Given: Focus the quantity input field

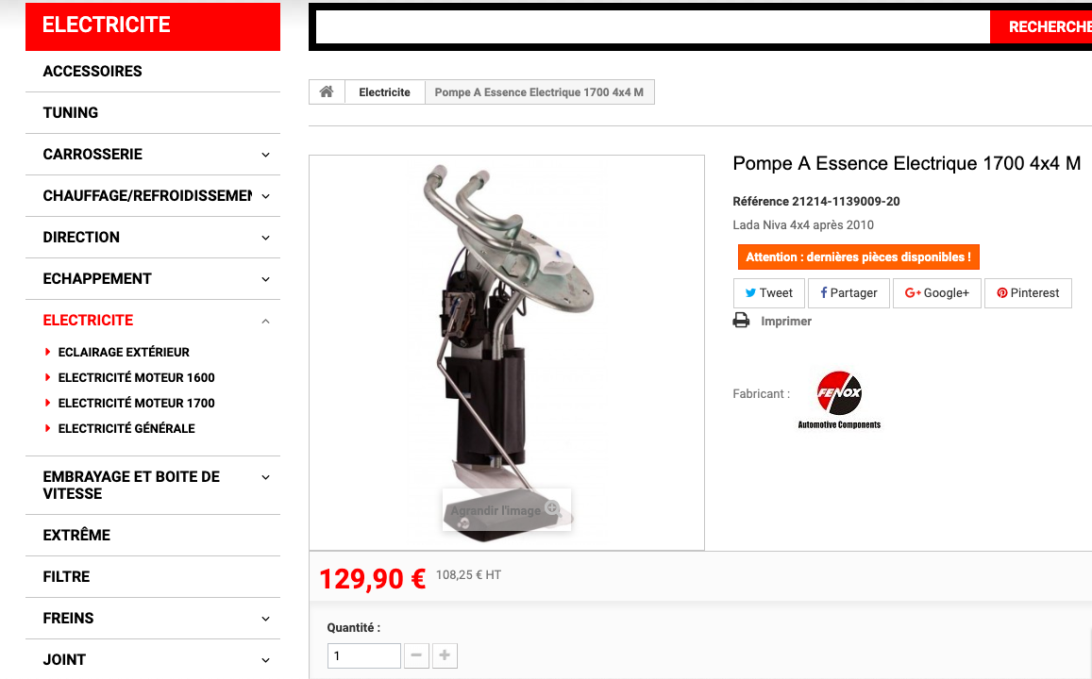Looking at the screenshot, I should click(364, 655).
